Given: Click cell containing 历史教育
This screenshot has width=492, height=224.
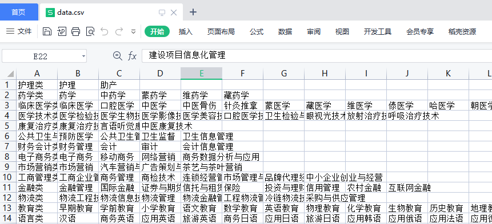Looking at the screenshot, I should click(448, 208).
